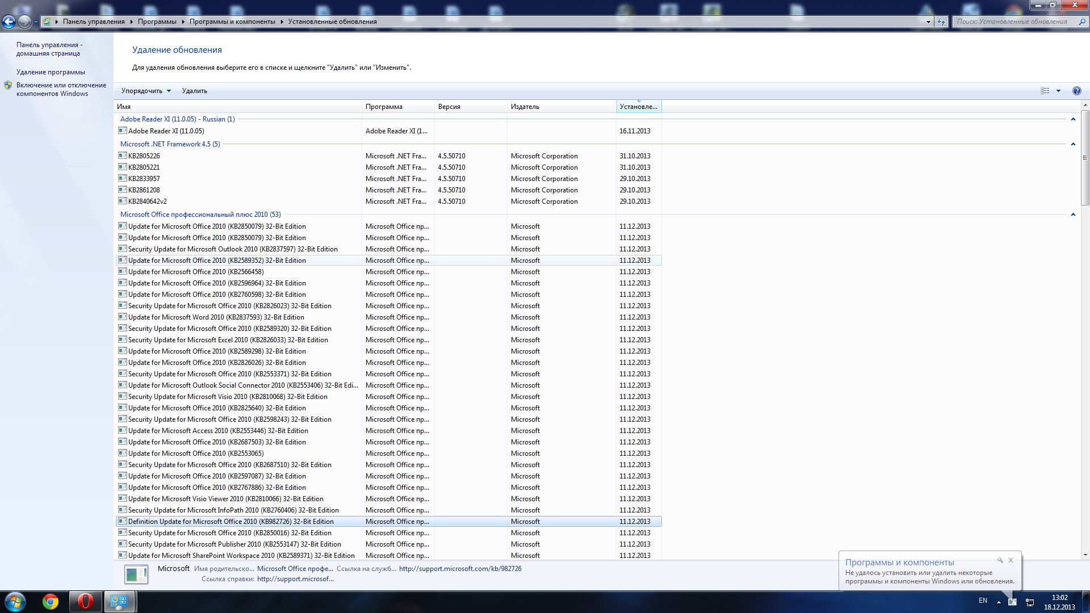Collapse the Adobe Reader XI group
This screenshot has height=613, width=1090.
[1073, 119]
